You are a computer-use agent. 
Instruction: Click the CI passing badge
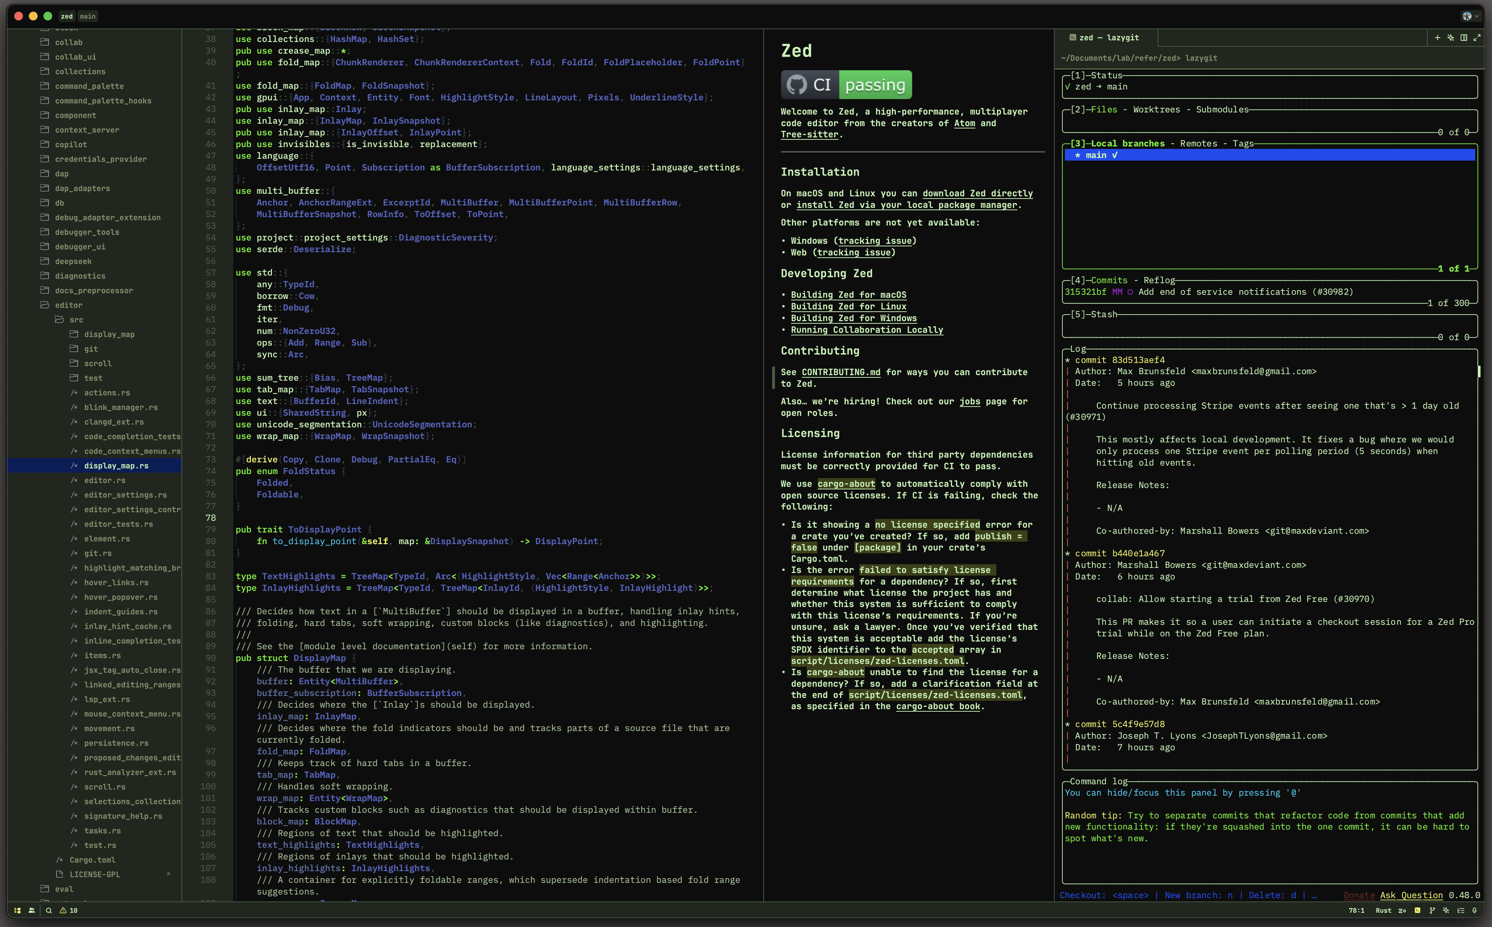[845, 85]
